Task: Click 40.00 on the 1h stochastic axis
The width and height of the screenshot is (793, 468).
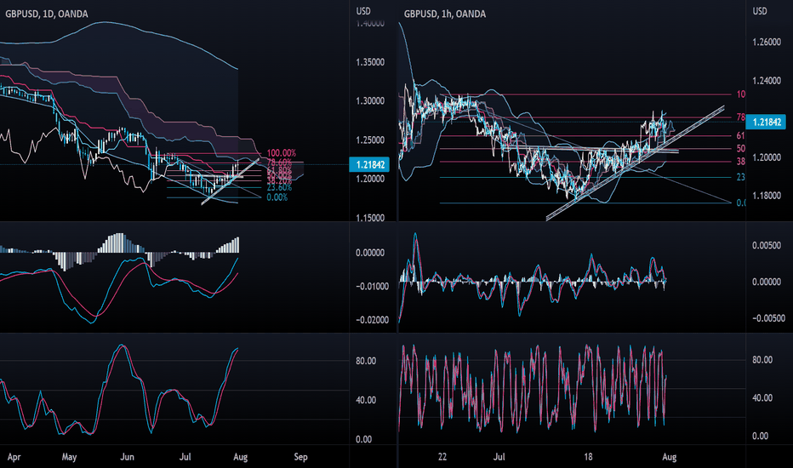Action: coord(762,397)
